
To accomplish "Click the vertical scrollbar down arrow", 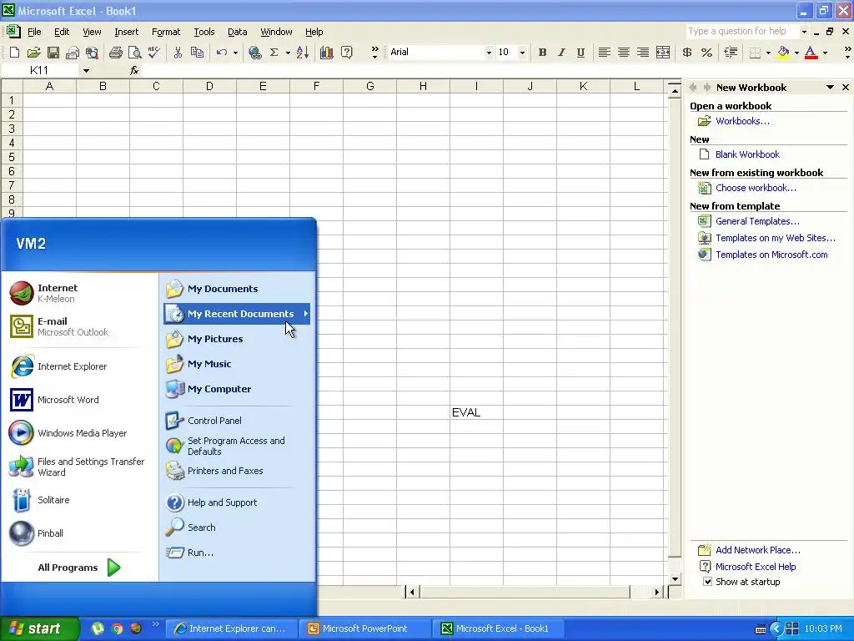I will 675,579.
